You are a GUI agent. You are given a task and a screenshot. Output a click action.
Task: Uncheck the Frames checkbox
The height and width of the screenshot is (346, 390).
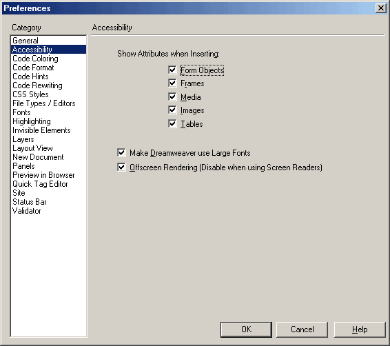coord(172,83)
